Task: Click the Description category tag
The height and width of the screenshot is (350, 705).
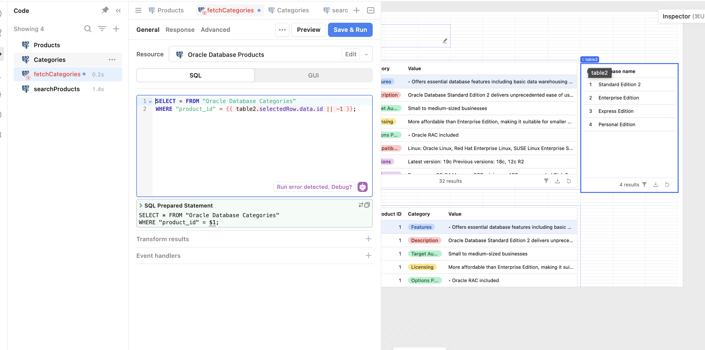Action: click(424, 240)
